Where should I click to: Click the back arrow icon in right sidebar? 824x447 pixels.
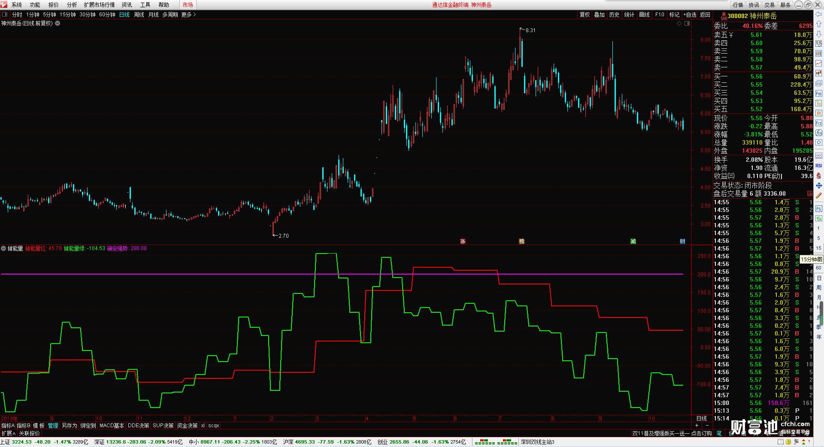(818, 14)
